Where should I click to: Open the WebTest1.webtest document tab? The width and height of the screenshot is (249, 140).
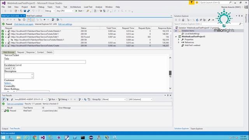[x=34, y=16]
